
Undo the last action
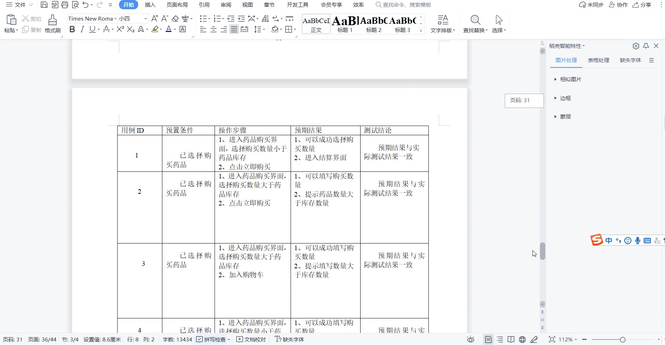[x=85, y=5]
